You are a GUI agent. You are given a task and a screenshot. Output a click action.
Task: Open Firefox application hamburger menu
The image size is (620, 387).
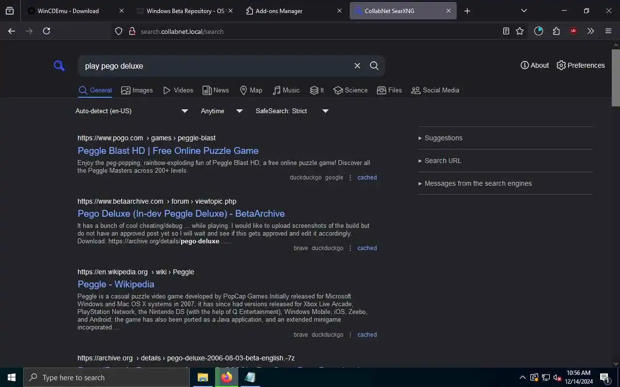(608, 31)
